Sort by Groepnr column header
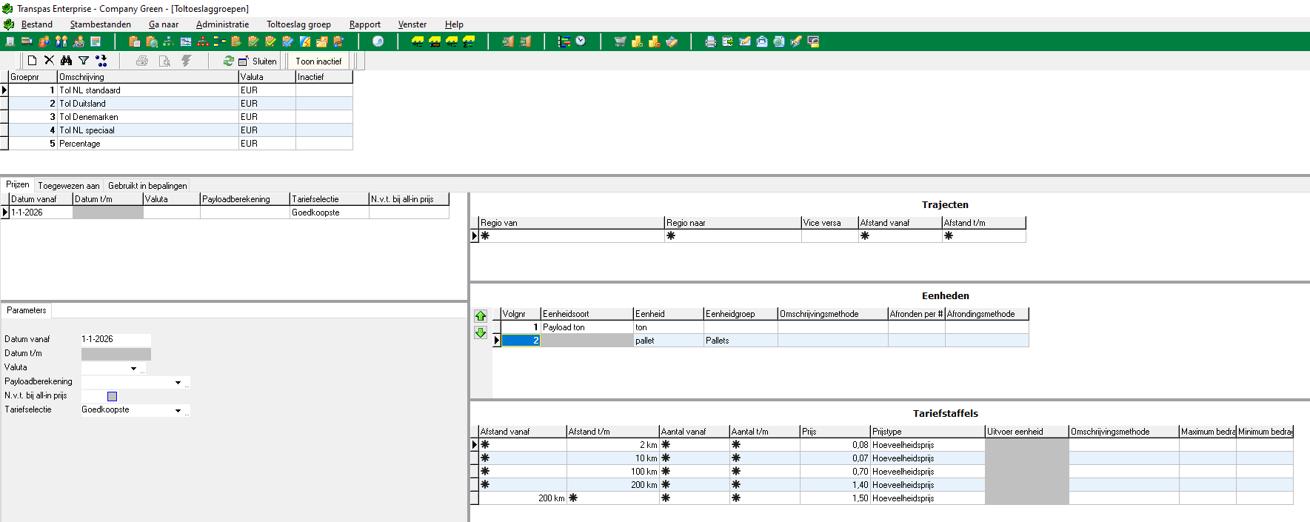 coord(33,77)
